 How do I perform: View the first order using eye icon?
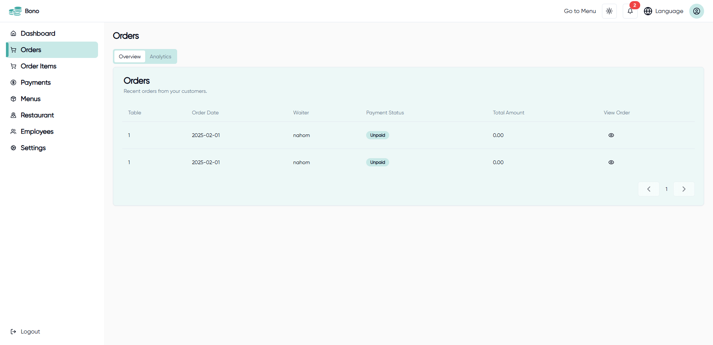click(x=611, y=135)
